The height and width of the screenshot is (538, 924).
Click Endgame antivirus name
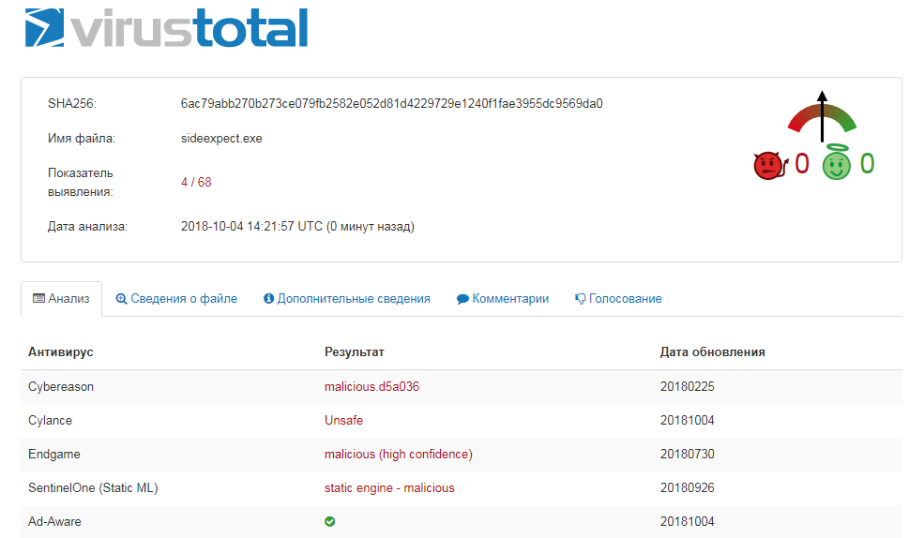[x=54, y=455]
